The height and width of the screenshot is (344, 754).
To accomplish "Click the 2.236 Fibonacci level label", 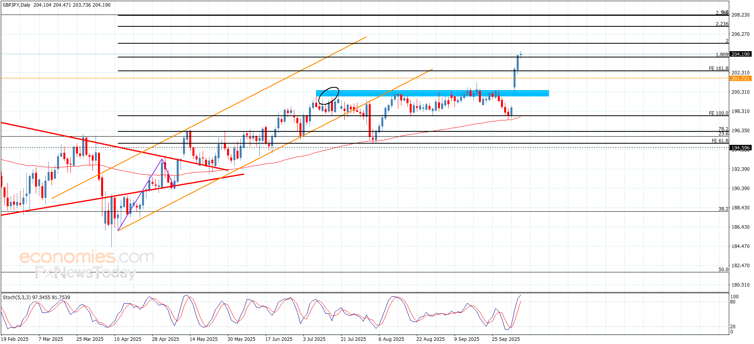I will point(722,24).
